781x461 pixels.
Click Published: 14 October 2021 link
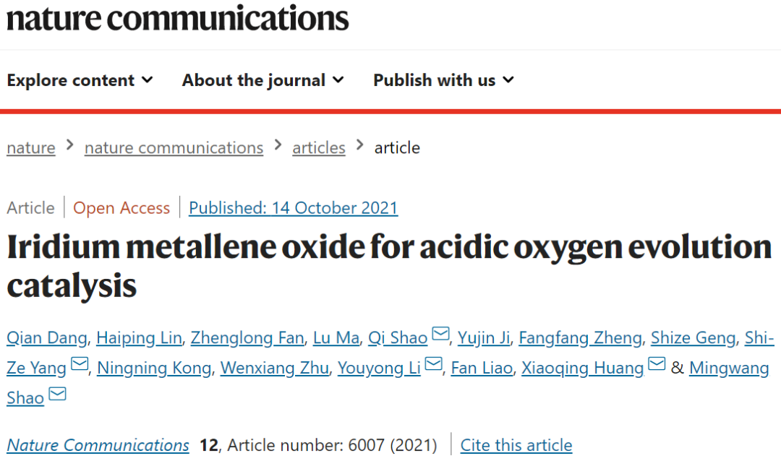294,207
